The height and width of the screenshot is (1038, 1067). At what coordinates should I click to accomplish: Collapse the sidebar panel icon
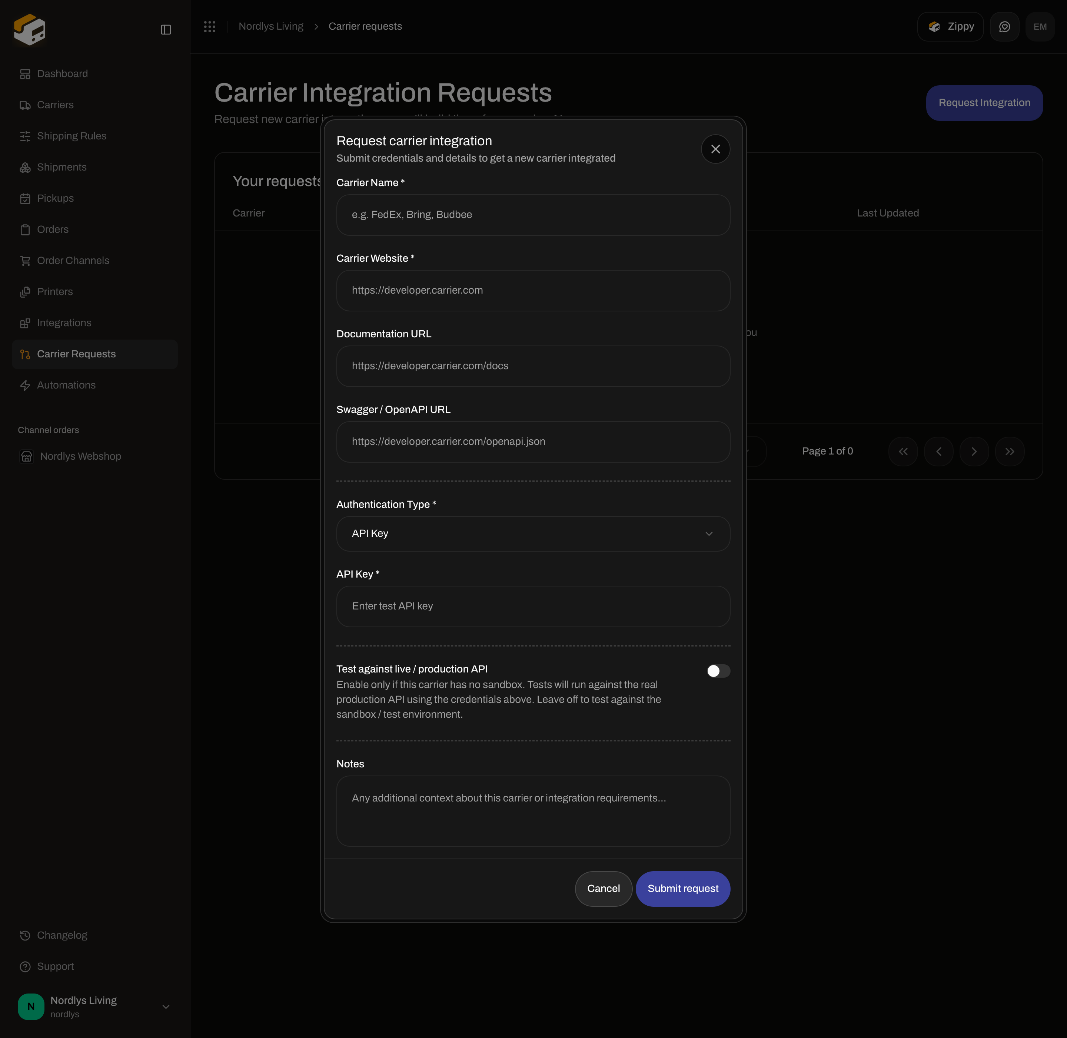pos(166,29)
